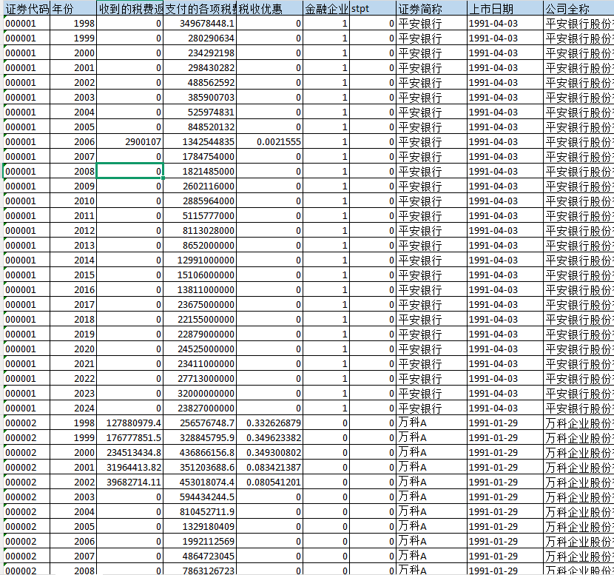Click the 证券代码 column header
This screenshot has width=614, height=575.
(27, 9)
